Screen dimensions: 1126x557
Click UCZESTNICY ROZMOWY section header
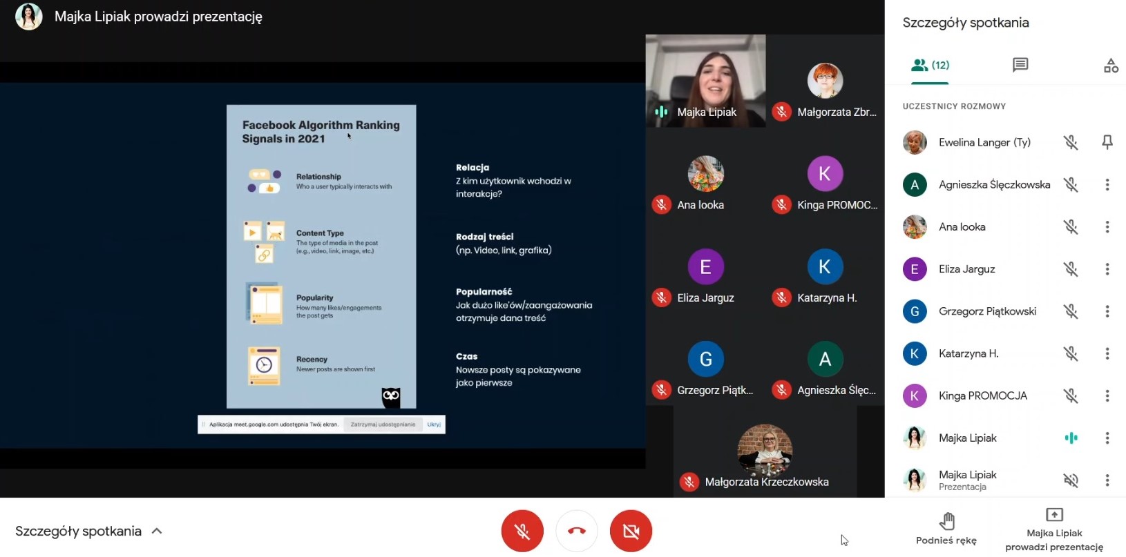pyautogui.click(x=954, y=106)
